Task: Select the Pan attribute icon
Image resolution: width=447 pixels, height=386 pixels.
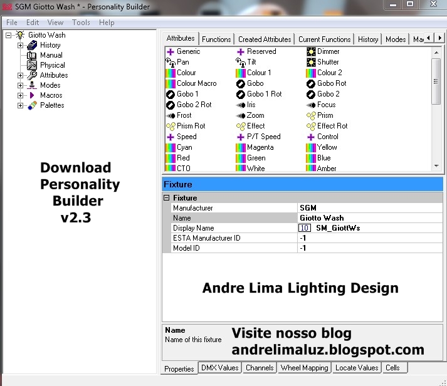Action: click(170, 62)
